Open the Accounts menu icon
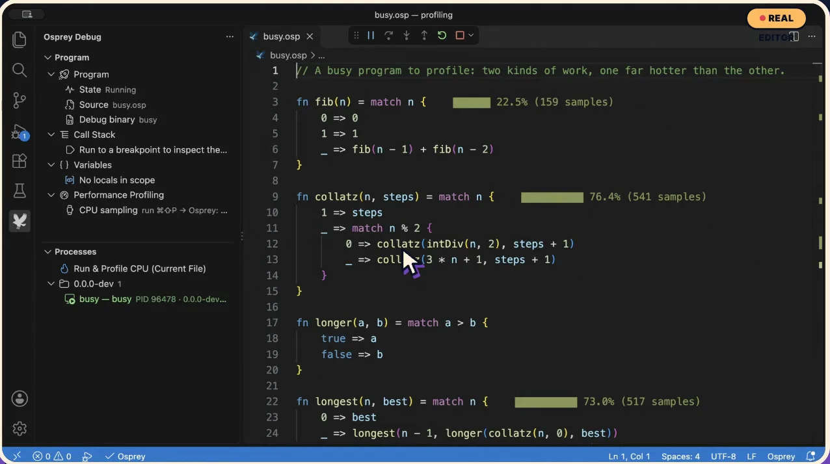 click(x=20, y=398)
